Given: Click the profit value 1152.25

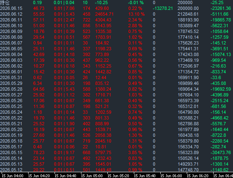Looking at the screenshot, I should coord(103,66).
